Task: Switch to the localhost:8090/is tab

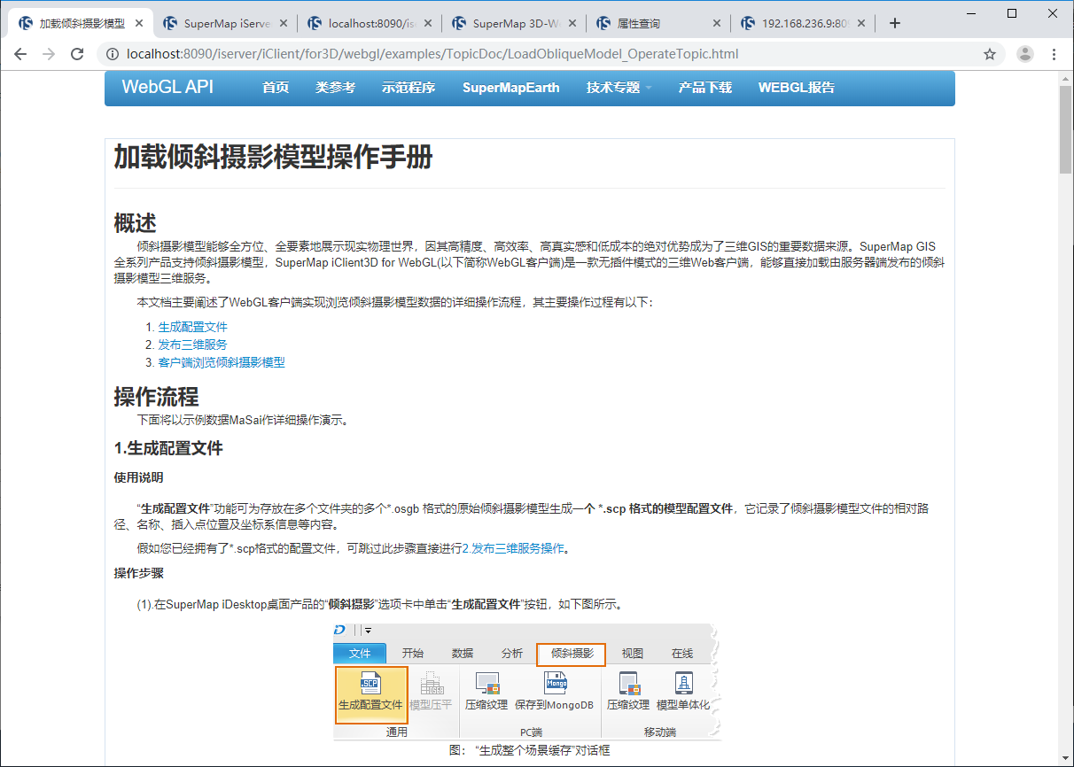Action: point(369,24)
